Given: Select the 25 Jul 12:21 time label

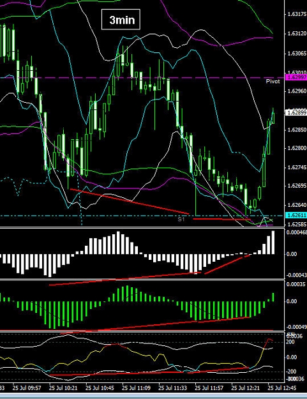Looking at the screenshot, I should pyautogui.click(x=246, y=388).
